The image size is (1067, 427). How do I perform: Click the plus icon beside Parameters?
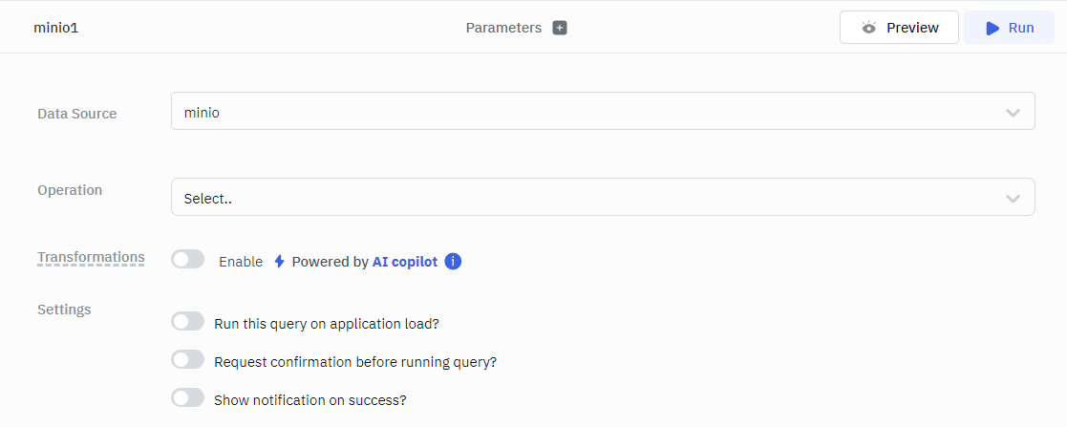coord(560,28)
